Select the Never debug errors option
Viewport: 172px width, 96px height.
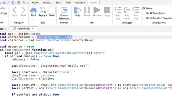(x=144, y=8)
